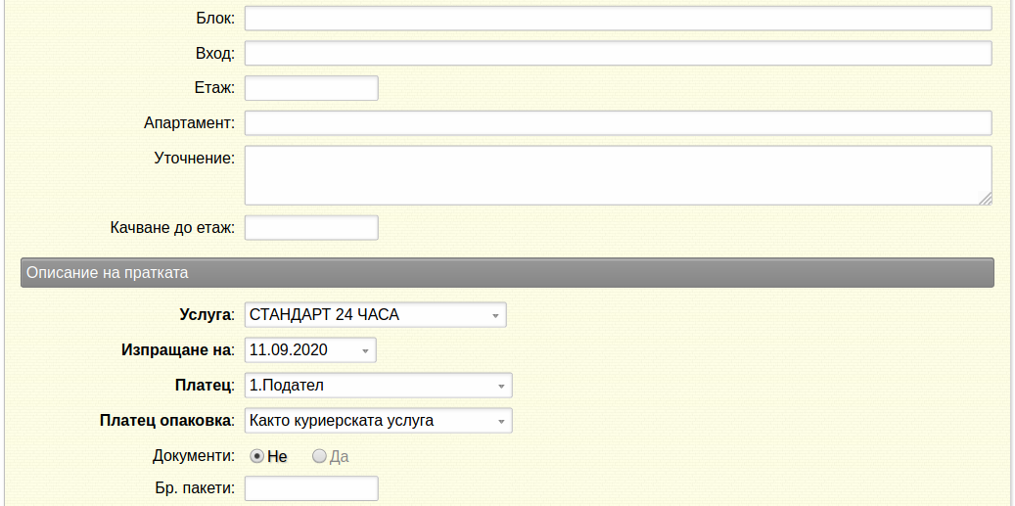Select Да radio for Документи
The image size is (1015, 506).
pos(319,456)
